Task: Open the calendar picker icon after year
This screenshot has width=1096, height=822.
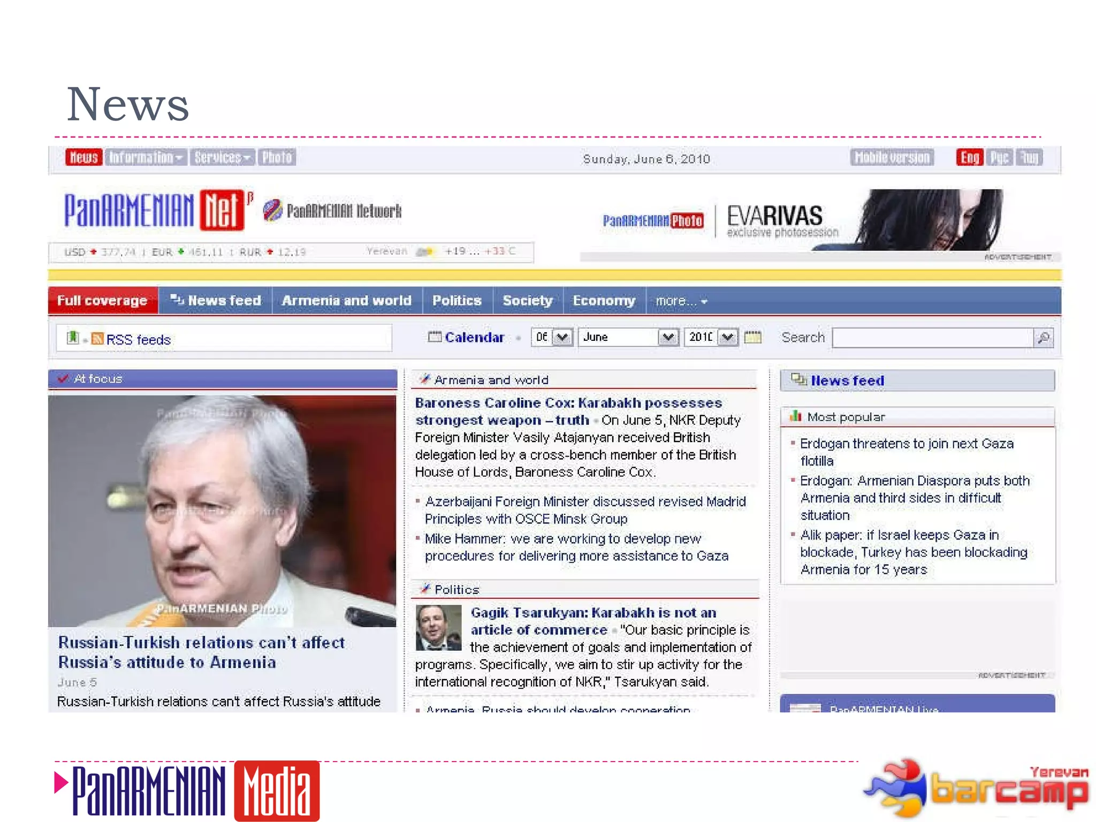Action: [753, 337]
